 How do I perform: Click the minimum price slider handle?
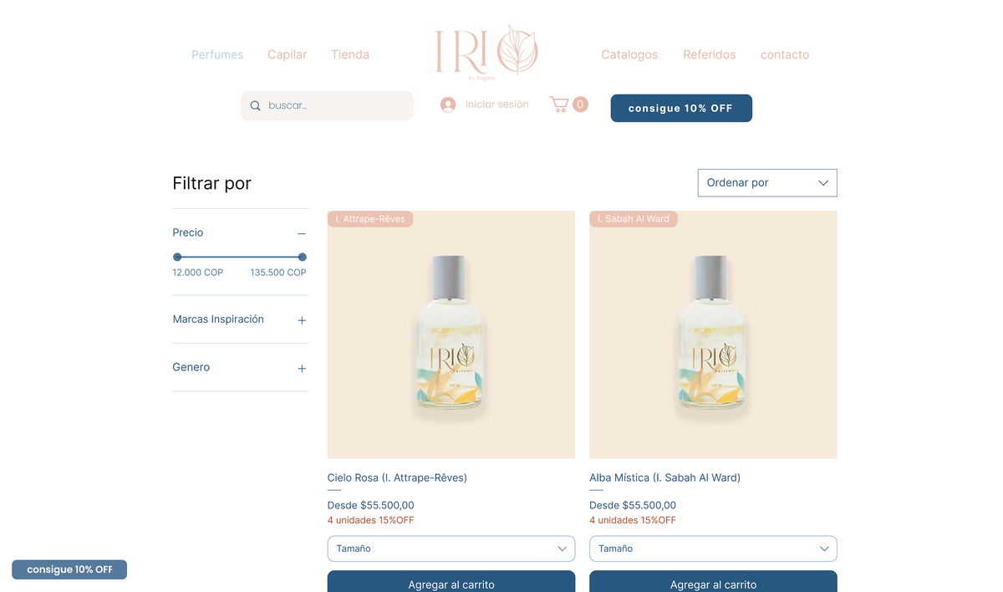(x=177, y=257)
